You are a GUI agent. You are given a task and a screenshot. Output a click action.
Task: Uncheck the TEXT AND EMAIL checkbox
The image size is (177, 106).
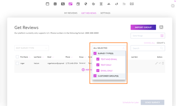98,59
